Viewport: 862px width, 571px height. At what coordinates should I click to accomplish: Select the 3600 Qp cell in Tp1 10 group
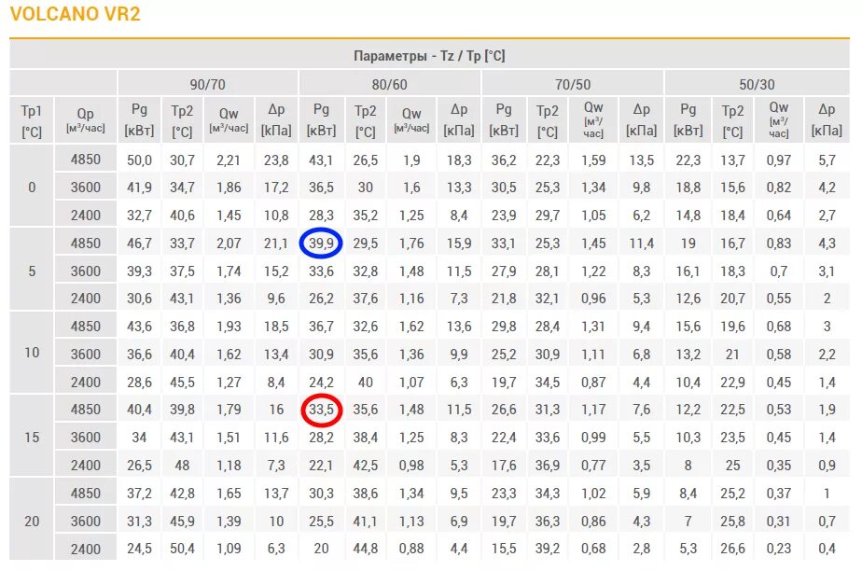click(x=85, y=354)
